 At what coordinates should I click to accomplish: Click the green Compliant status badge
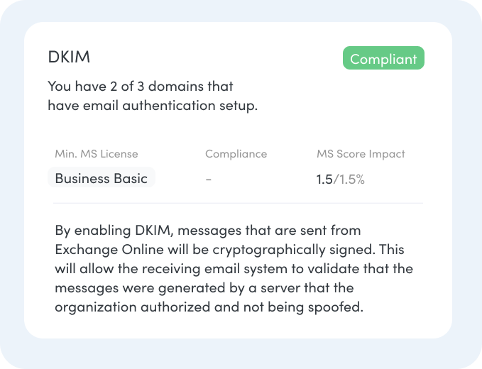383,58
